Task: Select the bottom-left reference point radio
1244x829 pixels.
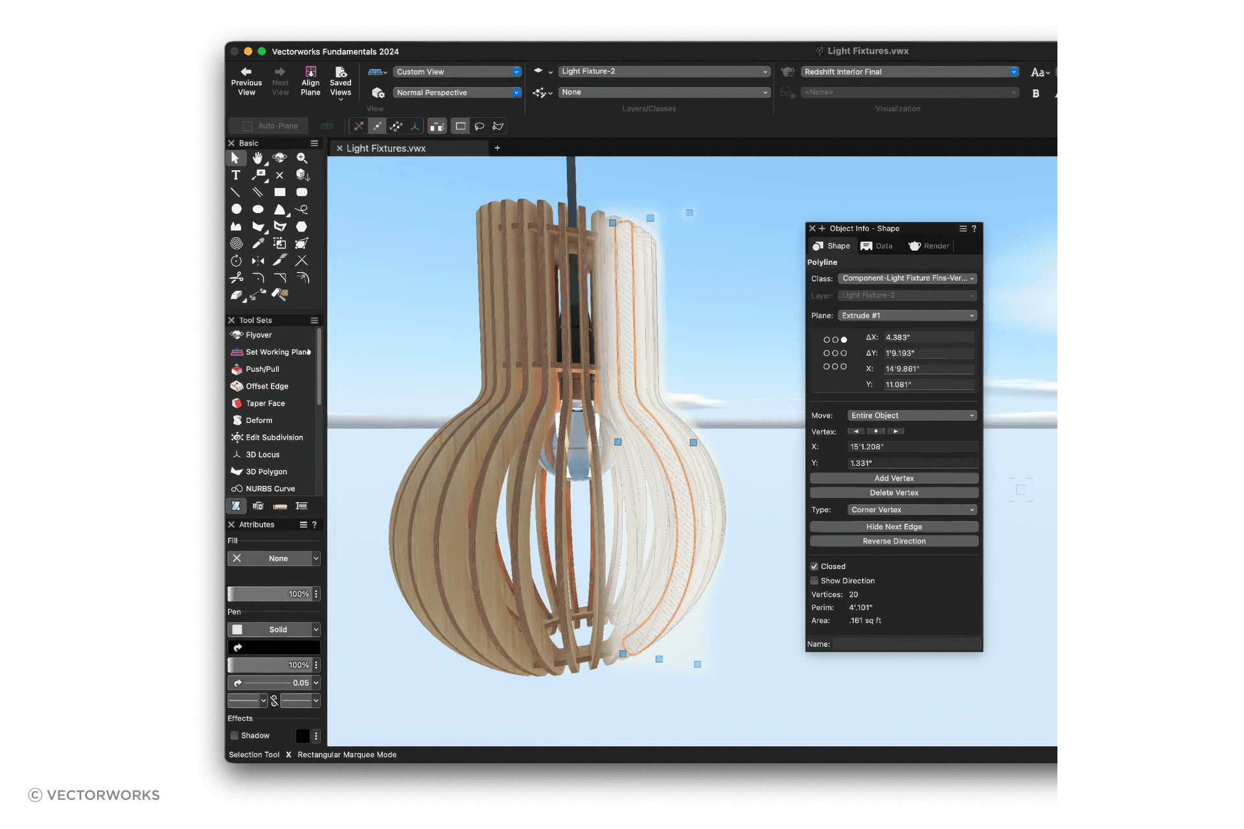Action: tap(827, 367)
